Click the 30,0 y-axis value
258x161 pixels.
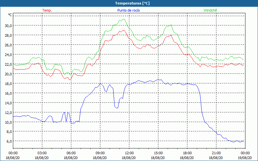8,26
